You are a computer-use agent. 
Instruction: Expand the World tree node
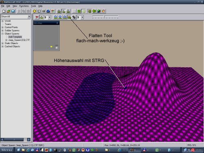(x=2, y=21)
